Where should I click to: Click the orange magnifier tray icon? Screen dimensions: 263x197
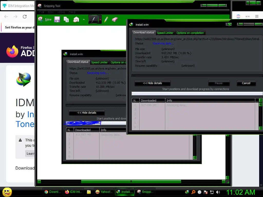coord(193,192)
